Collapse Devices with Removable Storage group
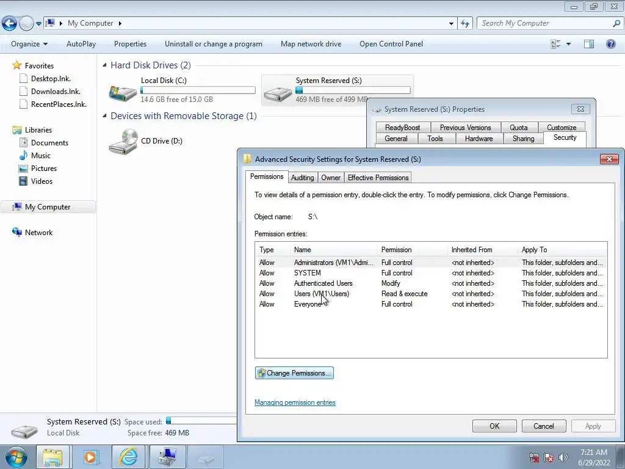Image resolution: width=625 pixels, height=469 pixels. coord(104,116)
